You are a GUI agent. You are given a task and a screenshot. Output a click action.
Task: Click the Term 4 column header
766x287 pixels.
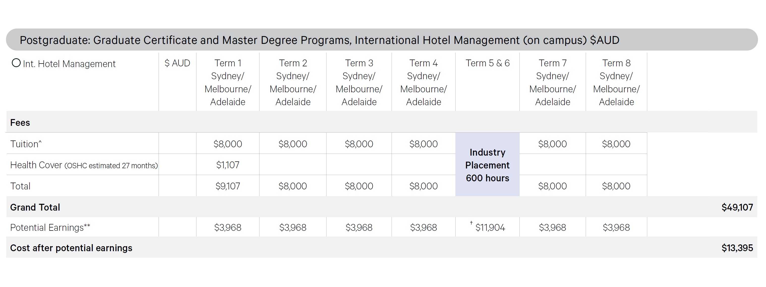click(x=423, y=82)
